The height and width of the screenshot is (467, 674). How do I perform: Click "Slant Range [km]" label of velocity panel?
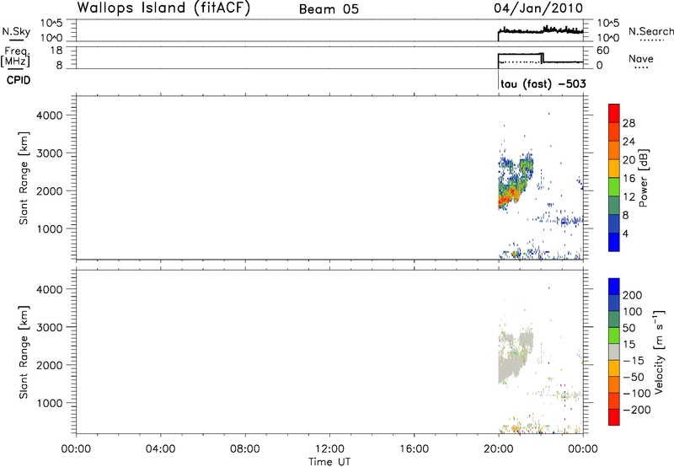[24, 352]
